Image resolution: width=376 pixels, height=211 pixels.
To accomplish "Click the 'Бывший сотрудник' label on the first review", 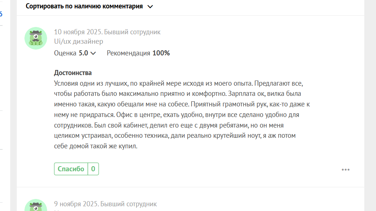I will (132, 32).
